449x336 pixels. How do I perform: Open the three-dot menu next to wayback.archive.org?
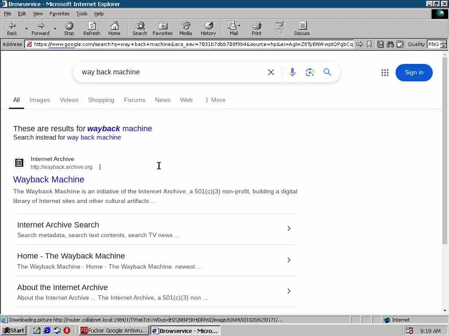tap(100, 167)
